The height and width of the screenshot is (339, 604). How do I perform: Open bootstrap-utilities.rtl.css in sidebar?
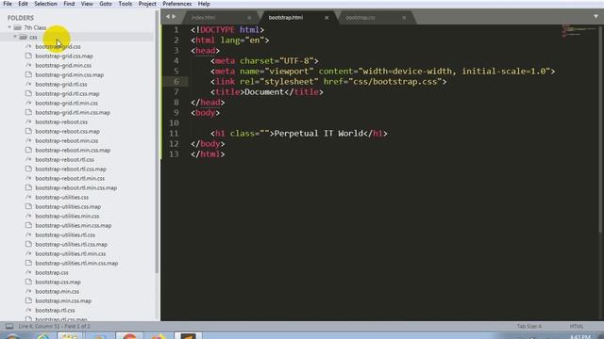pos(65,234)
